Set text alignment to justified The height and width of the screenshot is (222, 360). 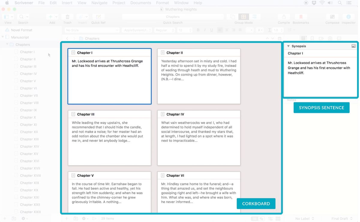point(240,30)
